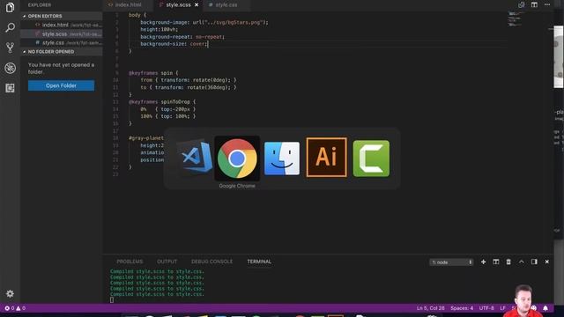Viewport: 564px width, 317px height.
Task: Close the style.scss editor tab
Action: [x=197, y=5]
